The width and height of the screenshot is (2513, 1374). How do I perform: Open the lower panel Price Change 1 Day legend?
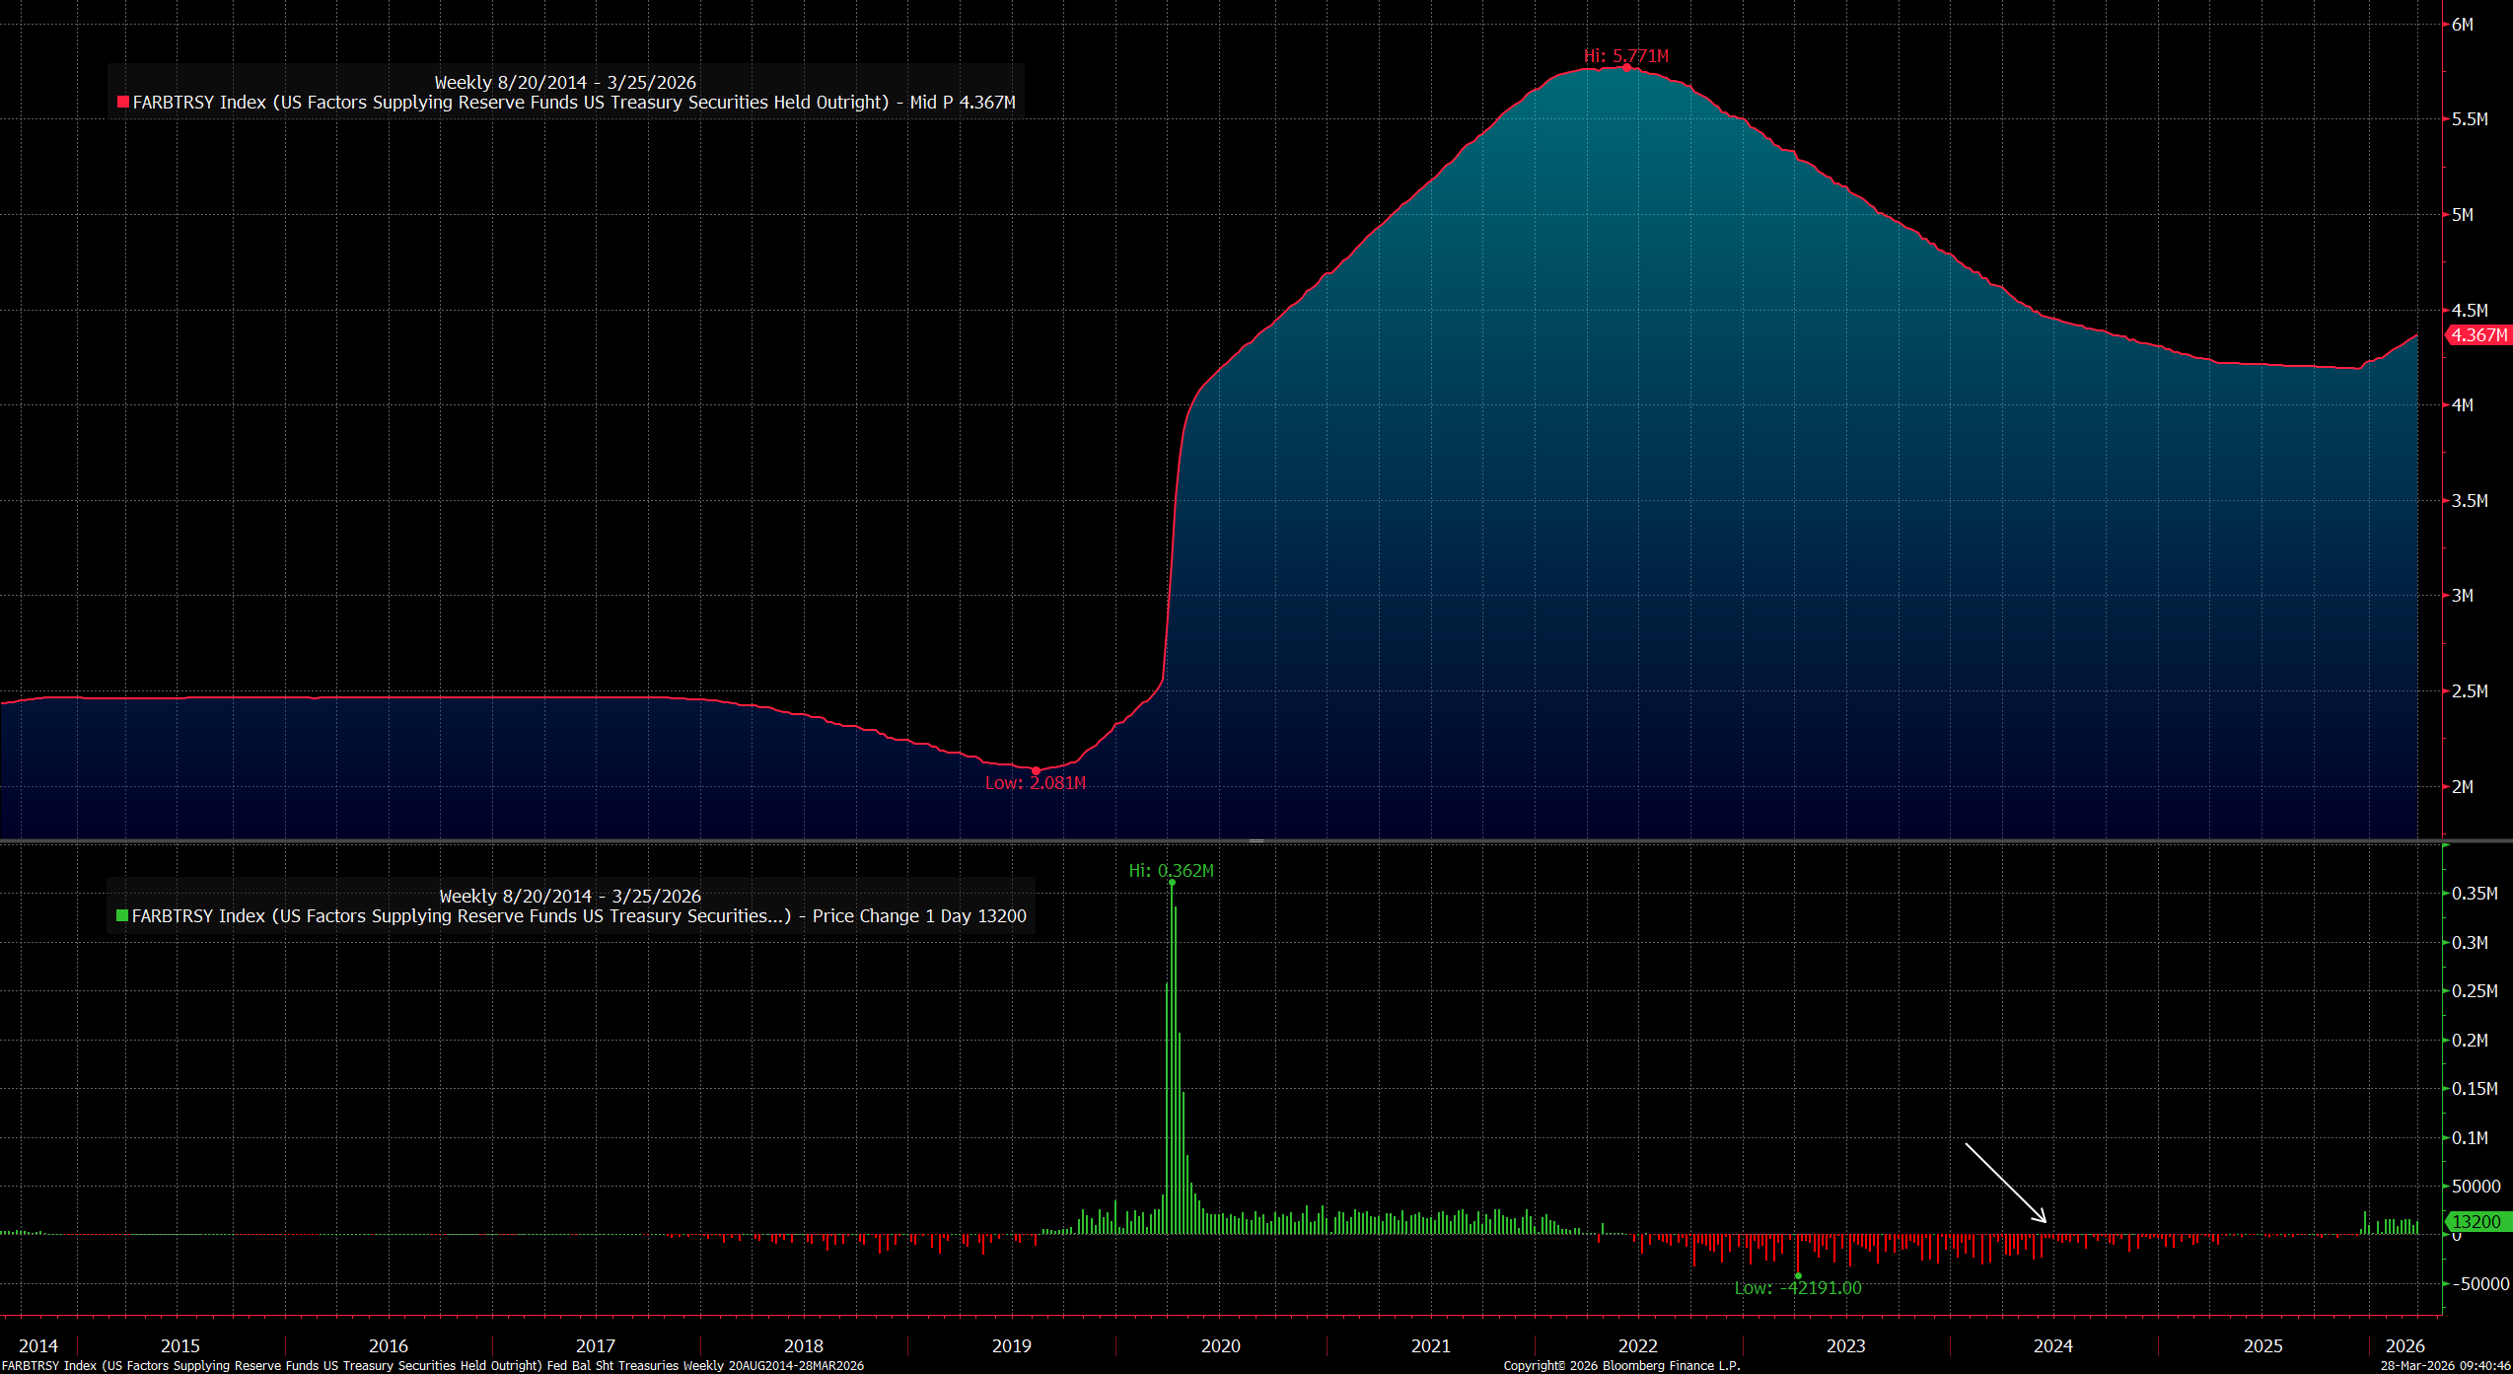pos(578,916)
